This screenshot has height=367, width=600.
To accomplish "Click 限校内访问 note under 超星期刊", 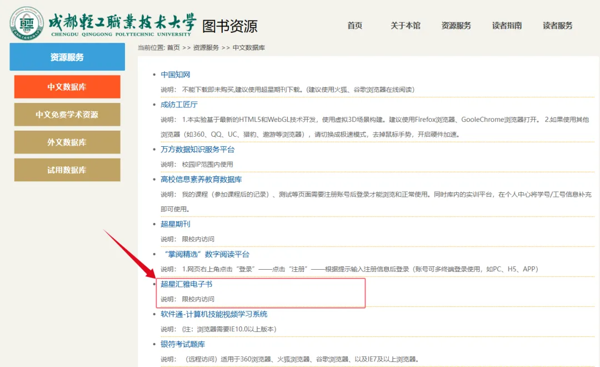I will pos(198,239).
